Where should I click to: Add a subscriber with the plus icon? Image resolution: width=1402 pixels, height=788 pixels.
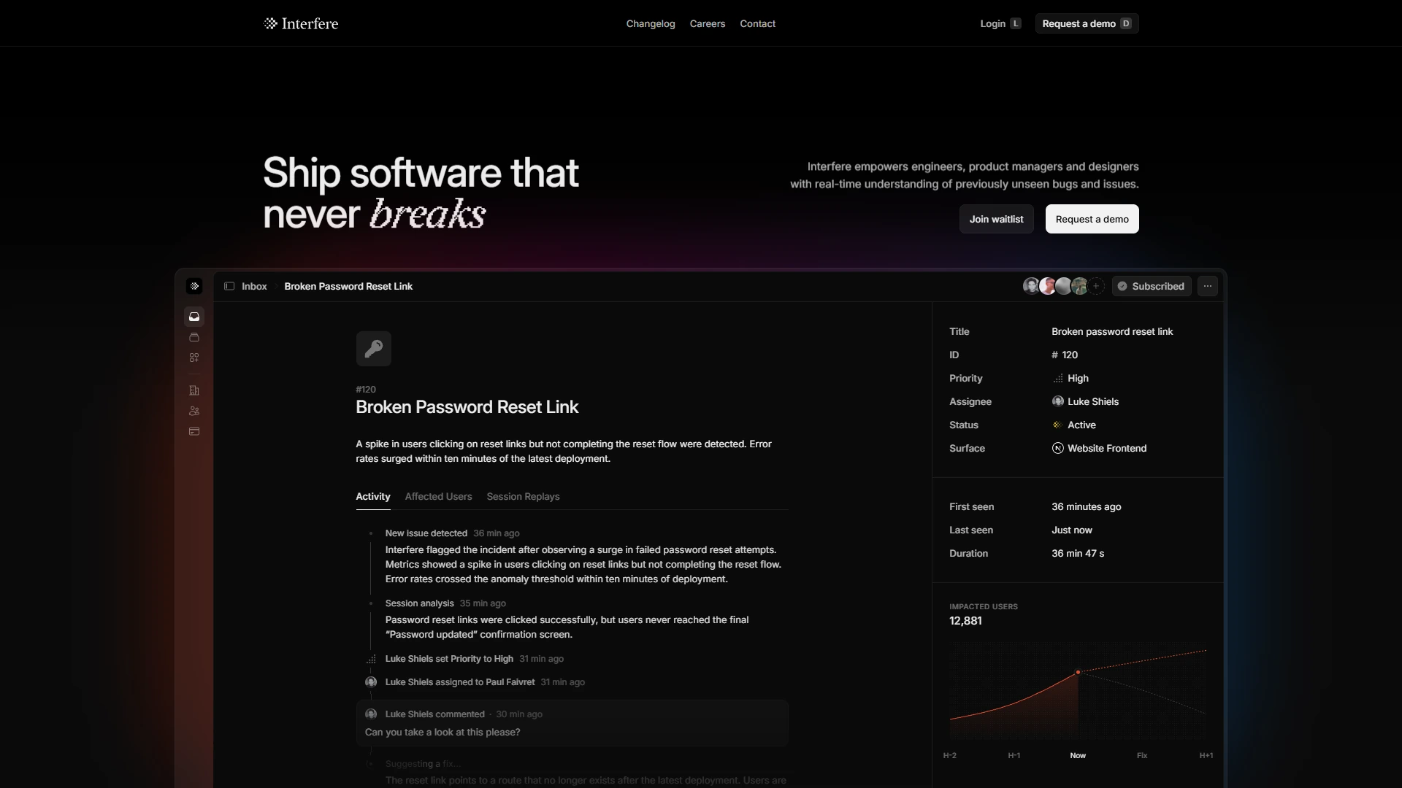(x=1096, y=286)
